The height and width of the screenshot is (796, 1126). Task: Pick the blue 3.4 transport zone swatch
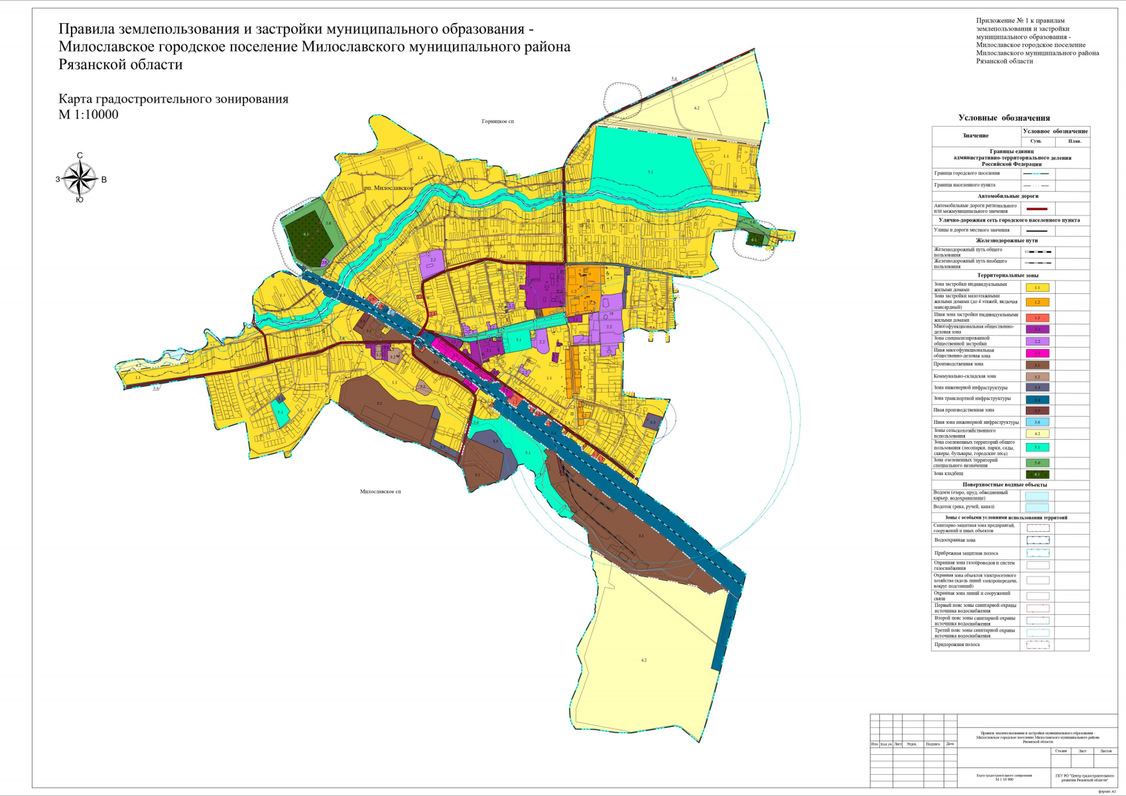pos(1037,399)
